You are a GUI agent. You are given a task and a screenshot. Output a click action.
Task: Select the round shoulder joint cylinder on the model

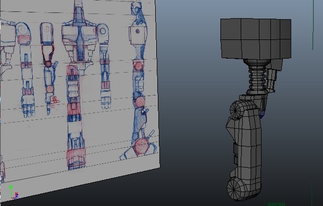tap(237, 111)
